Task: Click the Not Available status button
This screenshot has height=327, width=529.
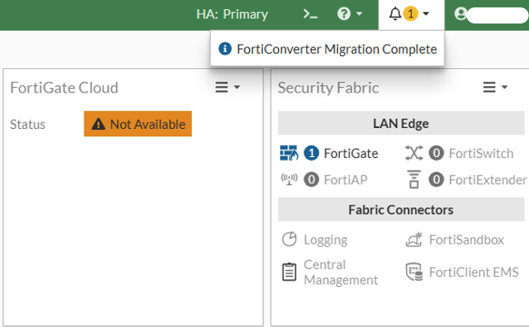Action: (x=137, y=124)
